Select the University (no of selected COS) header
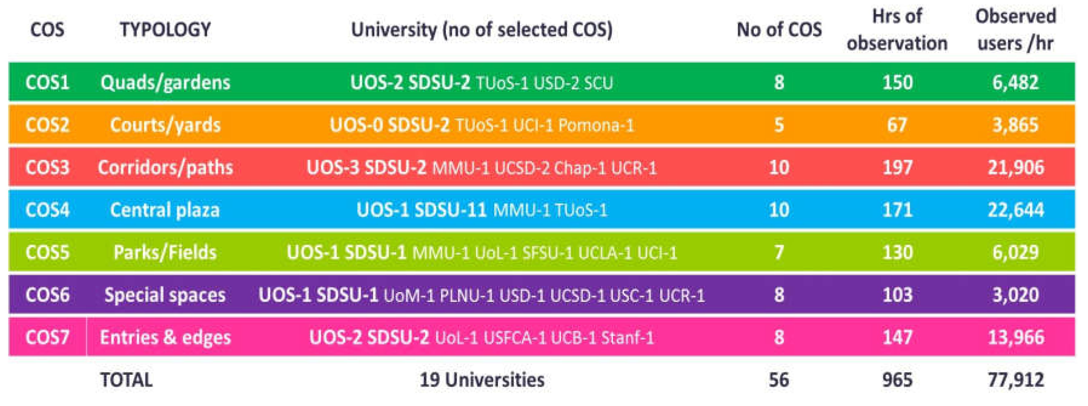This screenshot has width=1088, height=406. tap(482, 30)
